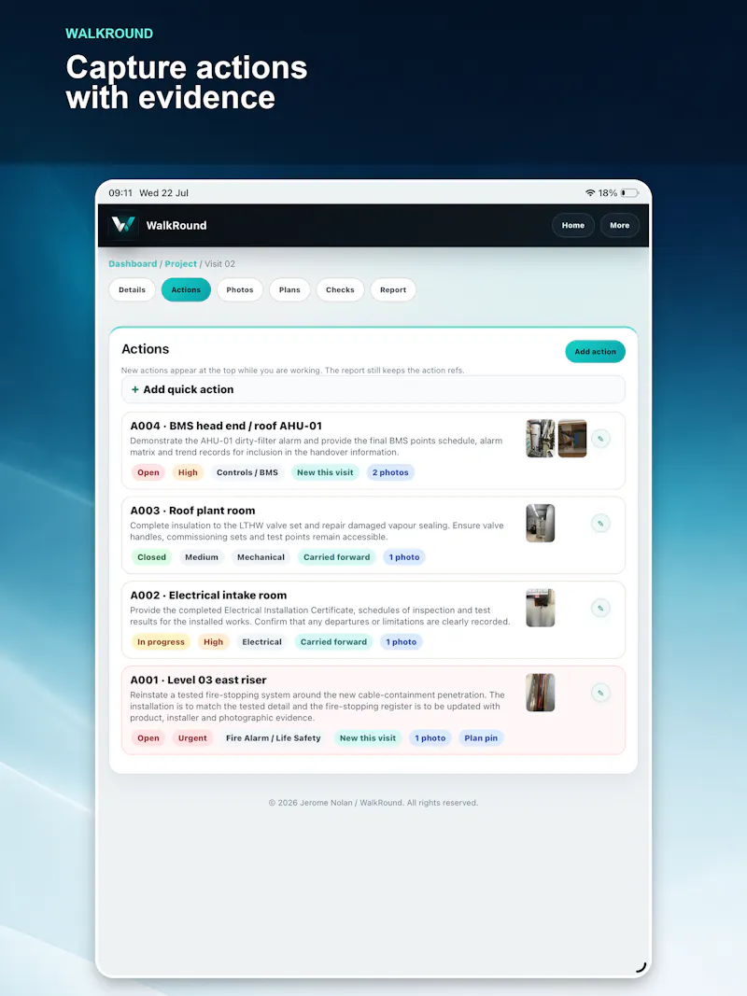Screen dimensions: 747x996
Task: Click the Actions section heading
Action: (146, 349)
